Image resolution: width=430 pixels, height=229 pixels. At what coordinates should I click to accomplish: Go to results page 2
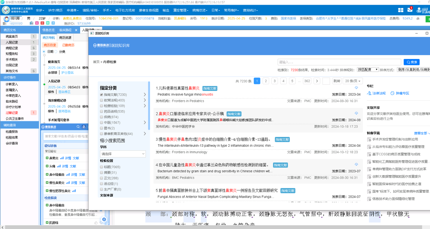pyautogui.click(x=266, y=81)
